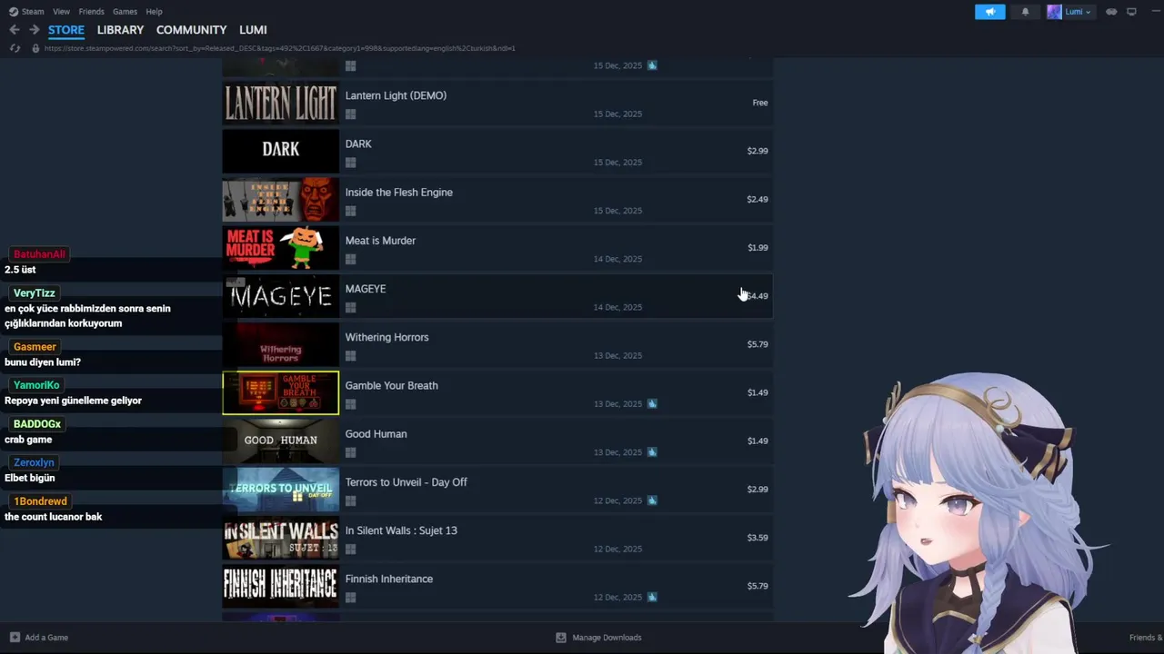Click the store URL address field
Image resolution: width=1164 pixels, height=654 pixels.
click(x=279, y=48)
